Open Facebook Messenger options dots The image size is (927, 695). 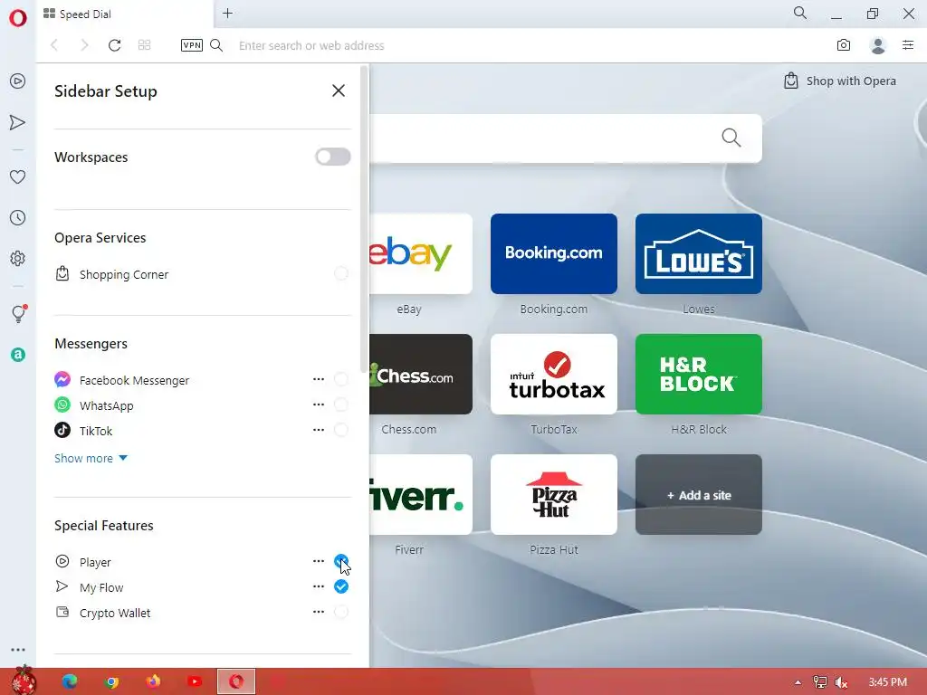[x=318, y=379]
